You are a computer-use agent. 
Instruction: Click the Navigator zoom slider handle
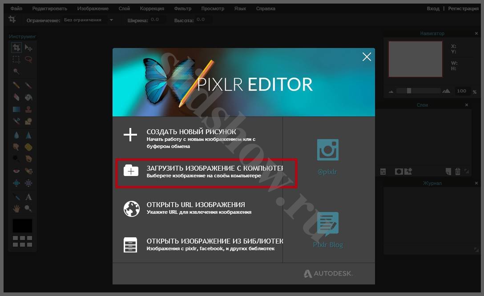409,91
